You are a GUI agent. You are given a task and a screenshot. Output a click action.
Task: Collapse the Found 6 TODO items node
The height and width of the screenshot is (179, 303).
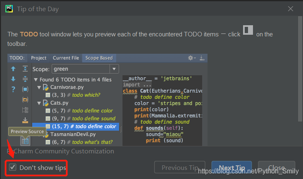point(36,80)
